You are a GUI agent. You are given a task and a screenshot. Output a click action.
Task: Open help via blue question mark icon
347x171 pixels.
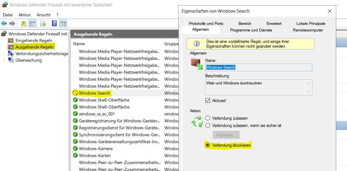[x=54, y=23]
